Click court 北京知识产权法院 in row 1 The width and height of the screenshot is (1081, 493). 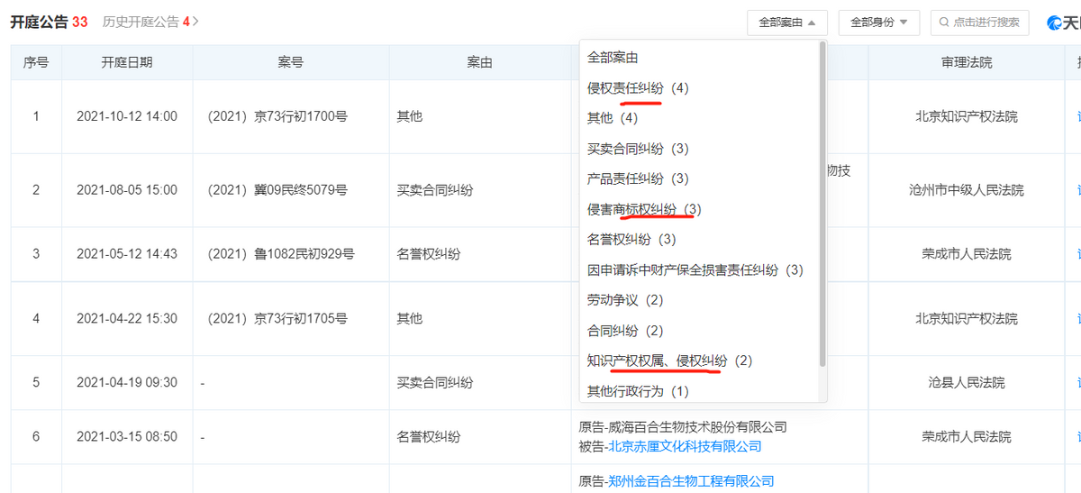click(967, 116)
